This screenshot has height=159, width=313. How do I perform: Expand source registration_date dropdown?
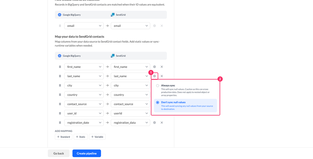point(84,123)
